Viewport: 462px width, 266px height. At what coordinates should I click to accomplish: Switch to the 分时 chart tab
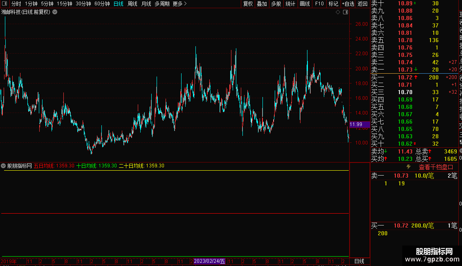[16, 4]
